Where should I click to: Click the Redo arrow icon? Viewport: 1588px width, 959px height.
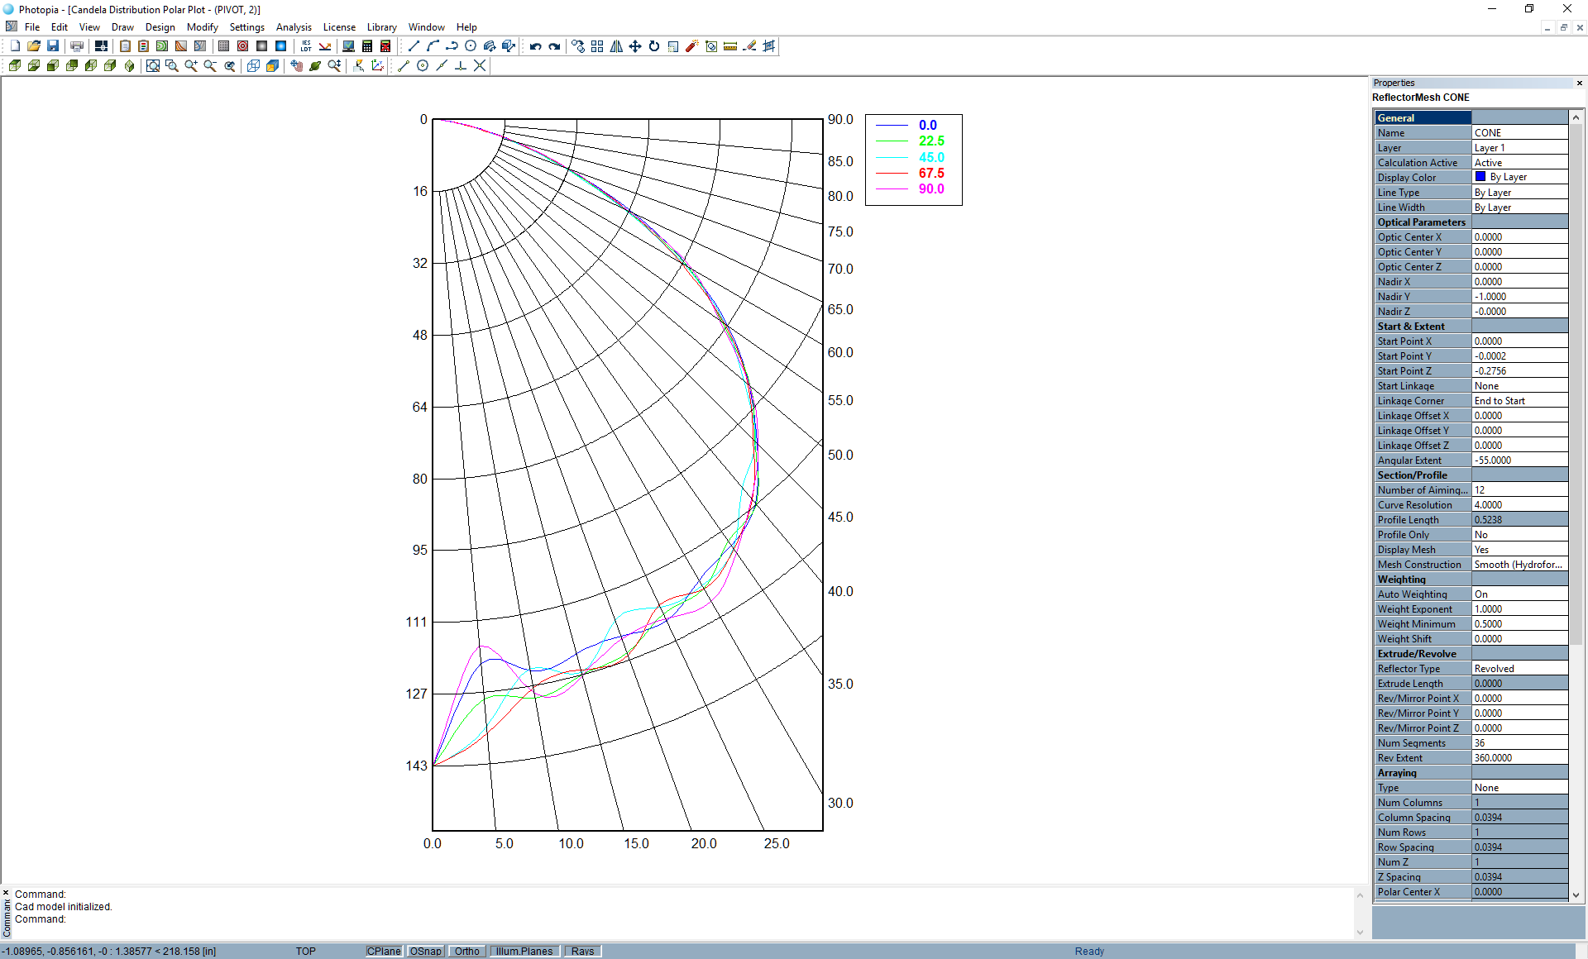554,46
